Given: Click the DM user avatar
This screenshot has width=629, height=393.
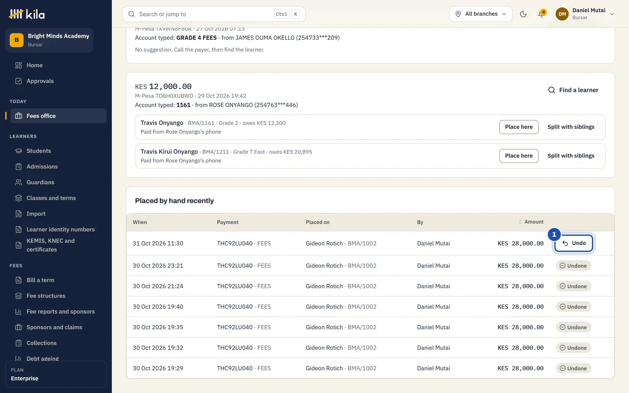Looking at the screenshot, I should (x=562, y=14).
